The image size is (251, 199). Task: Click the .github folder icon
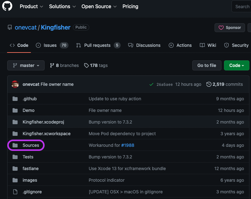click(x=15, y=99)
